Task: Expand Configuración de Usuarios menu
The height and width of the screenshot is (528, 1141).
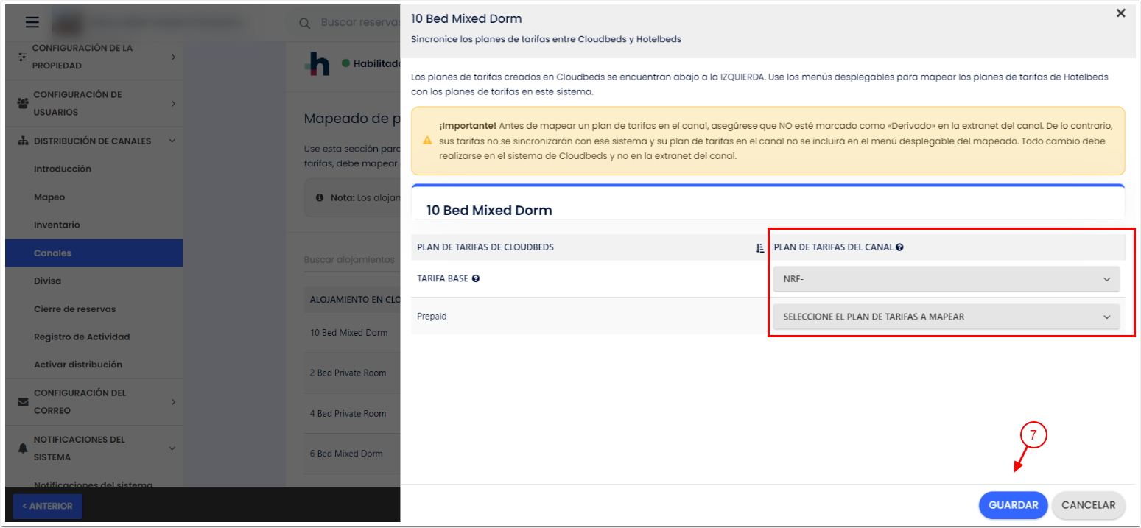Action: 173,103
